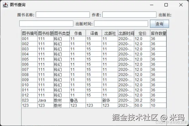Click 2020-... date cell in row 023
Image resolution: width=189 pixels, height=126 pixels.
point(126,100)
